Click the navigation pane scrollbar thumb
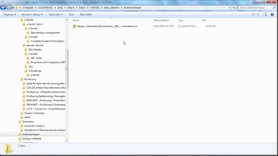Viewport: 278px width, 156px height. pos(67,69)
